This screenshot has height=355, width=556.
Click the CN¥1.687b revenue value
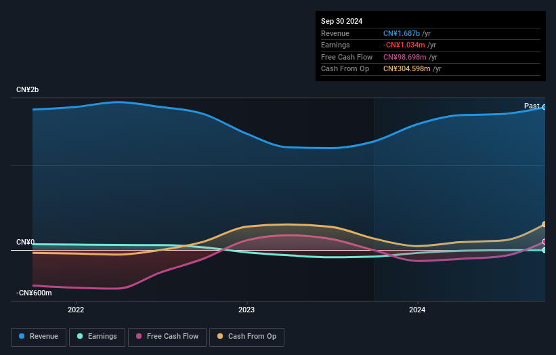(402, 33)
